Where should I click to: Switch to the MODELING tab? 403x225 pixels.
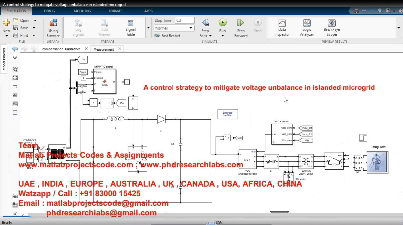82,11
